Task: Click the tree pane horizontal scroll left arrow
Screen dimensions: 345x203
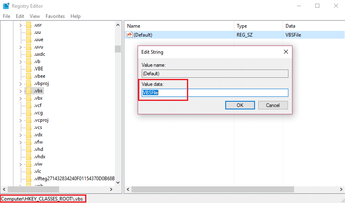Action: [4, 189]
